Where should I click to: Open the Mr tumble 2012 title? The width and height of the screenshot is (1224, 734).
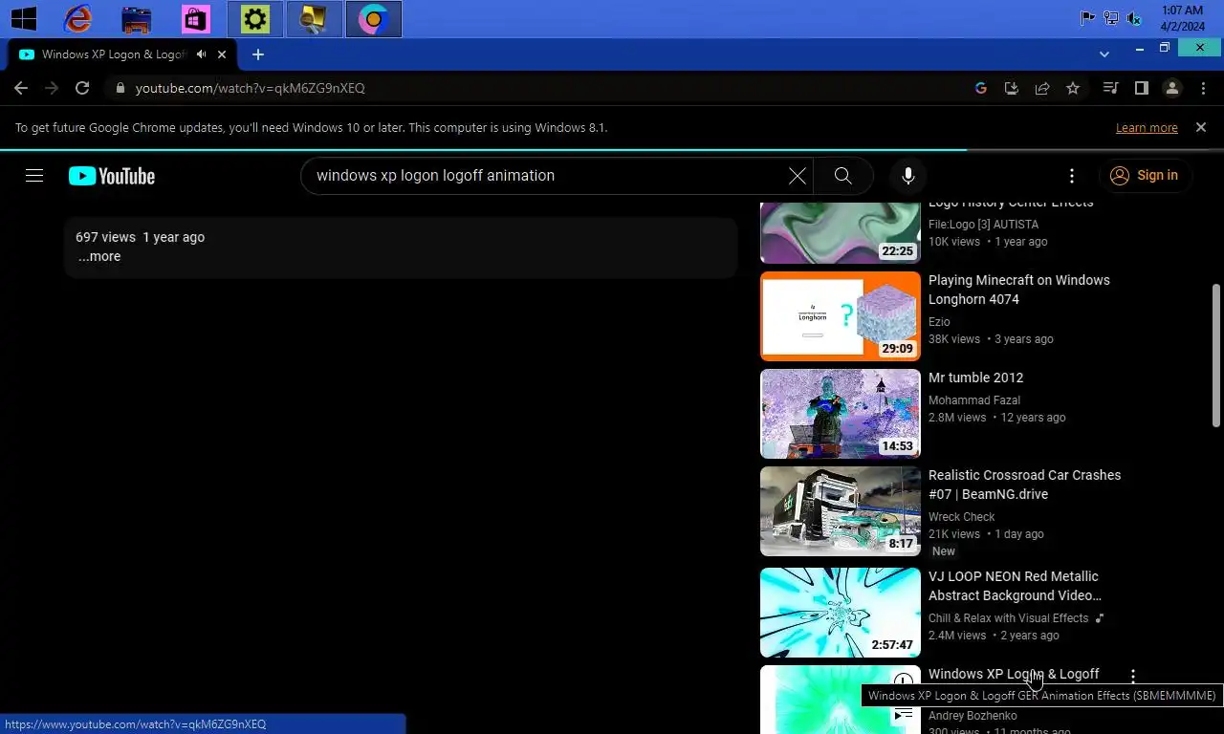pyautogui.click(x=975, y=378)
